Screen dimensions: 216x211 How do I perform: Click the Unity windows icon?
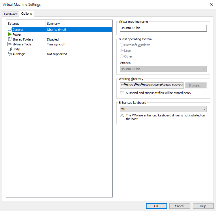[x=10, y=49]
